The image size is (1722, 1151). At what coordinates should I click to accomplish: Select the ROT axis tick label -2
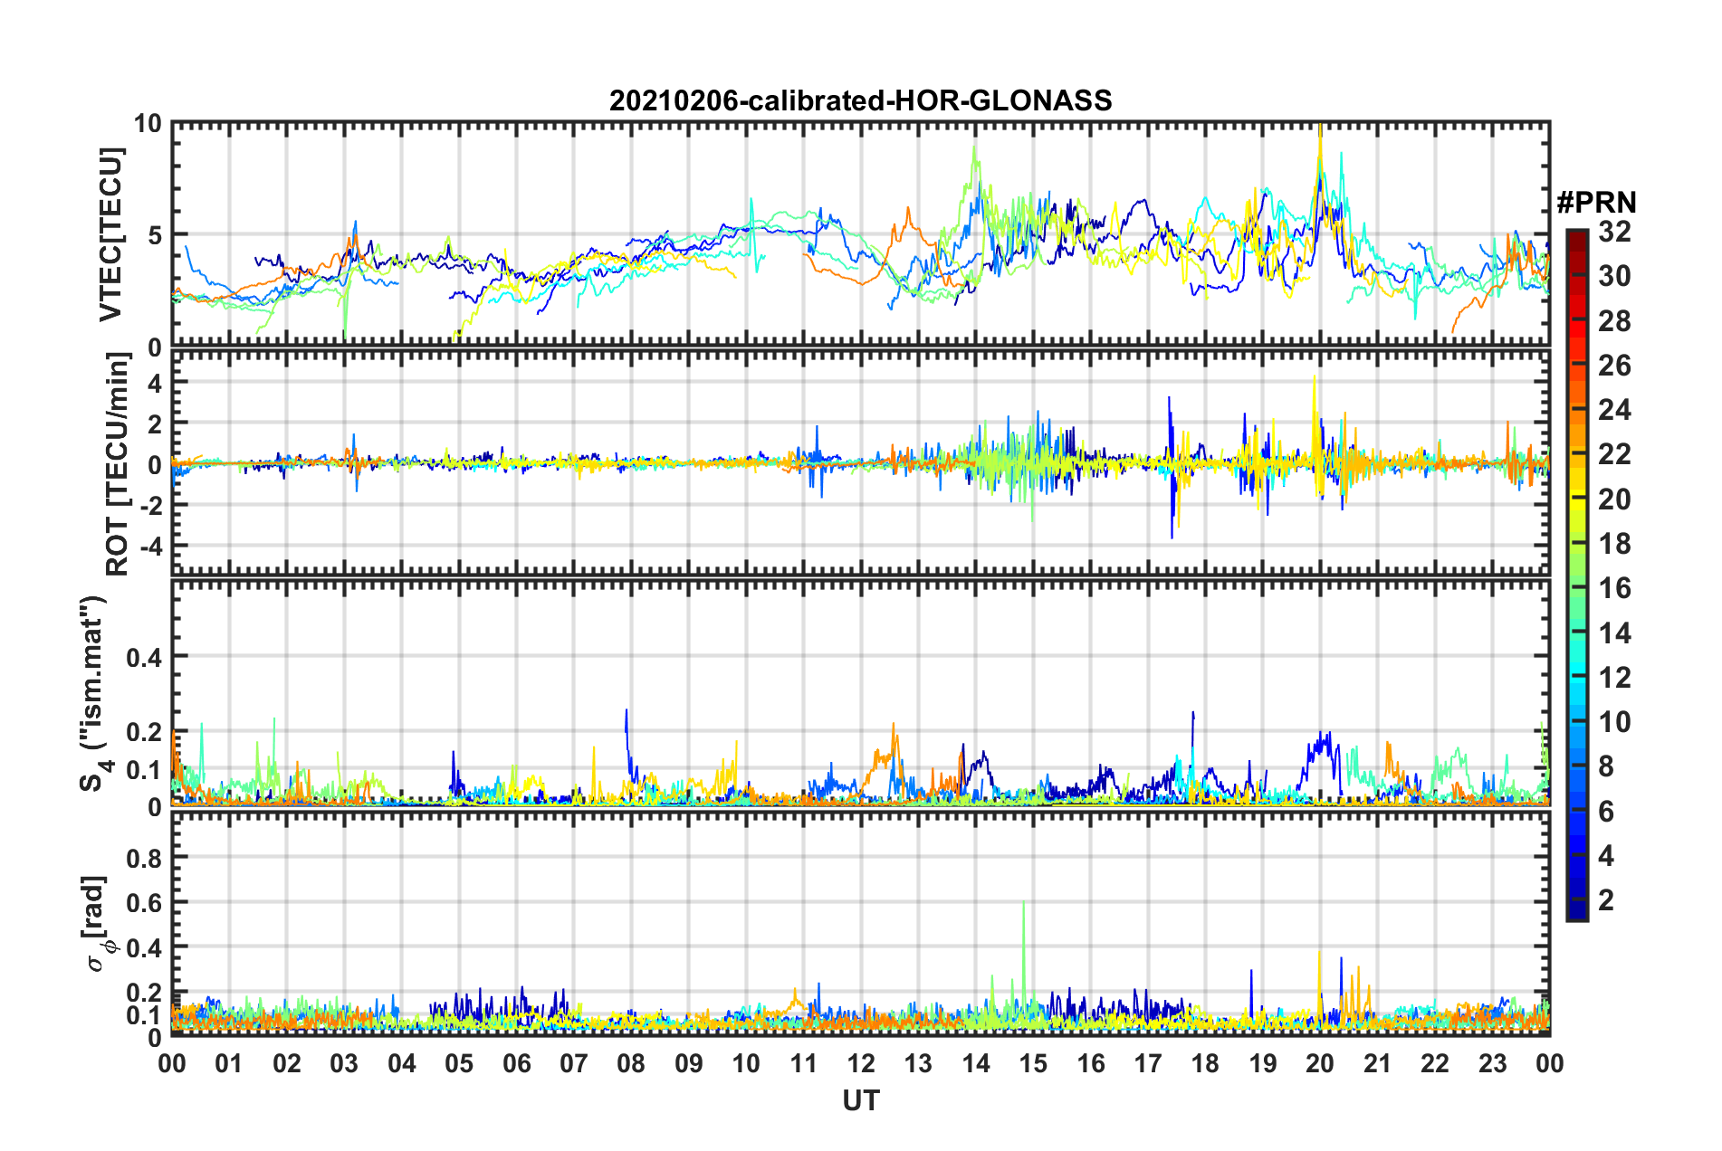149,506
